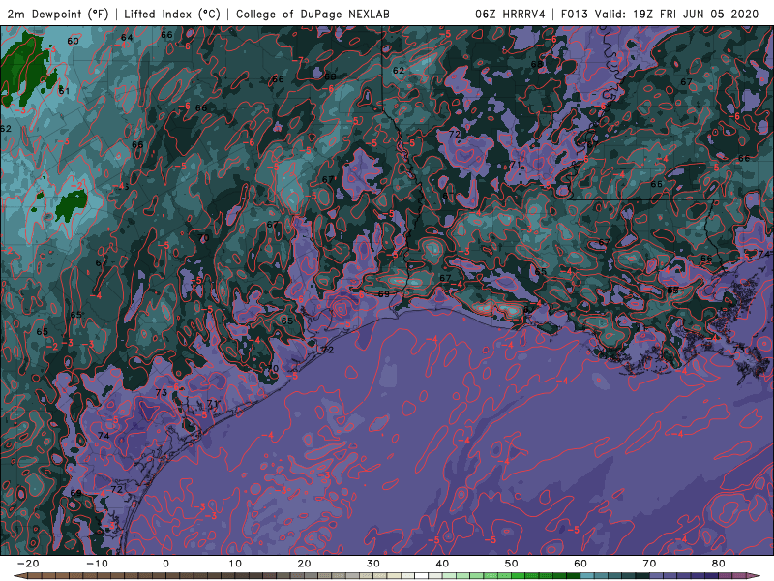Click the '60' colorbar scale label
This screenshot has height=581, width=774.
tap(580, 564)
